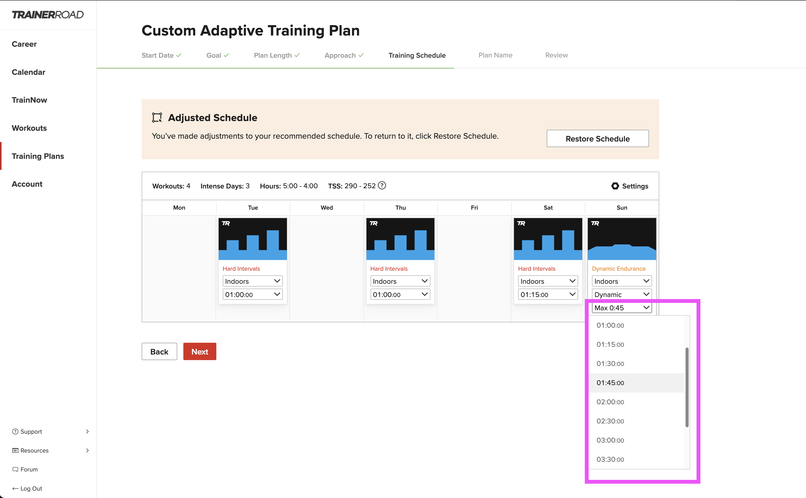Click the Hours: 5:00 - 4:00 summary
This screenshot has height=498, width=806.
click(x=289, y=186)
